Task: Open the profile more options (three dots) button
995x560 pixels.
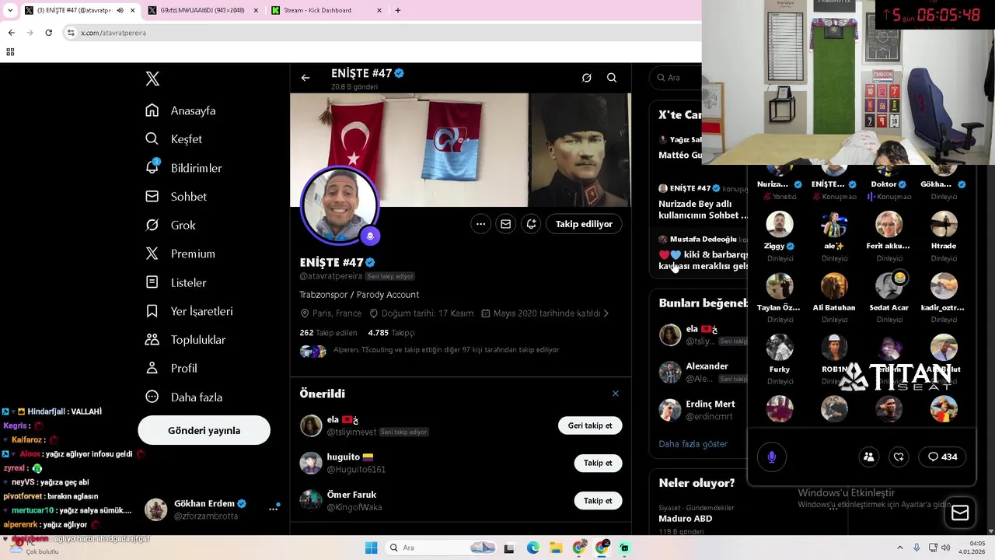Action: [x=480, y=224]
